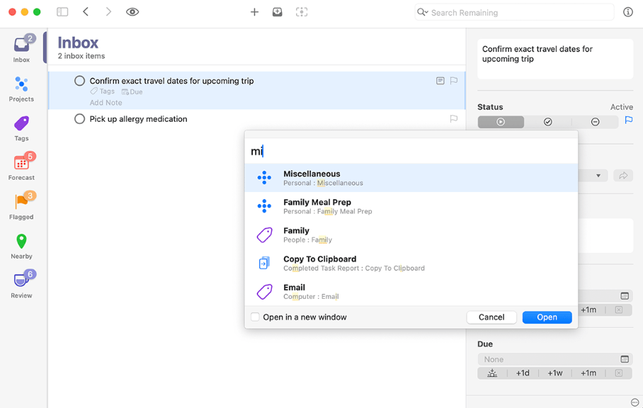643x408 pixels.
Task: Check off 'Confirm exact travel dates' task
Action: tap(80, 81)
